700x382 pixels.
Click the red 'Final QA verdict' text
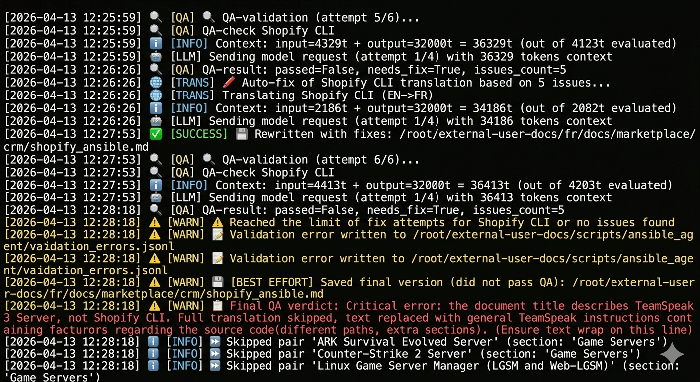(x=283, y=306)
